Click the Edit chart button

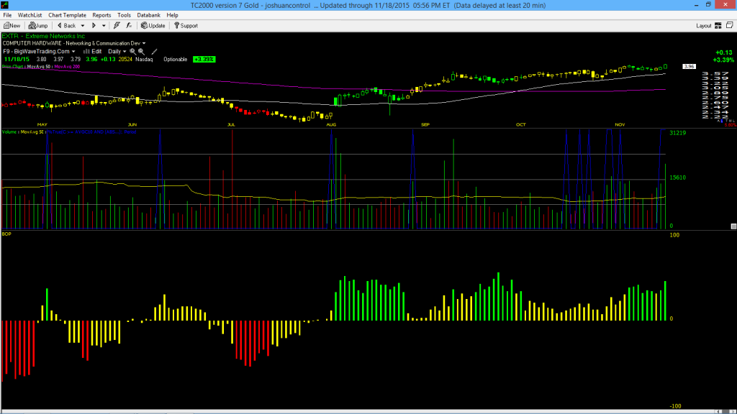point(93,52)
